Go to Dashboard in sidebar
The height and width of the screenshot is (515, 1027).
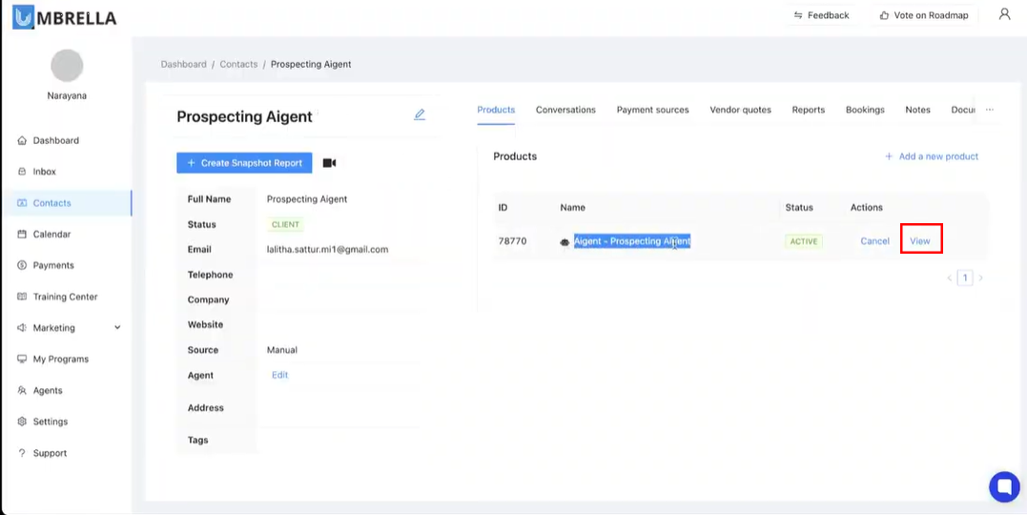[x=55, y=140]
